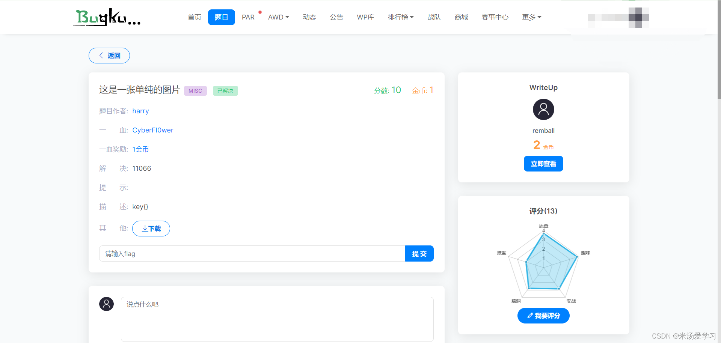
Task: Click the WriteUp panel heading
Action: (543, 87)
